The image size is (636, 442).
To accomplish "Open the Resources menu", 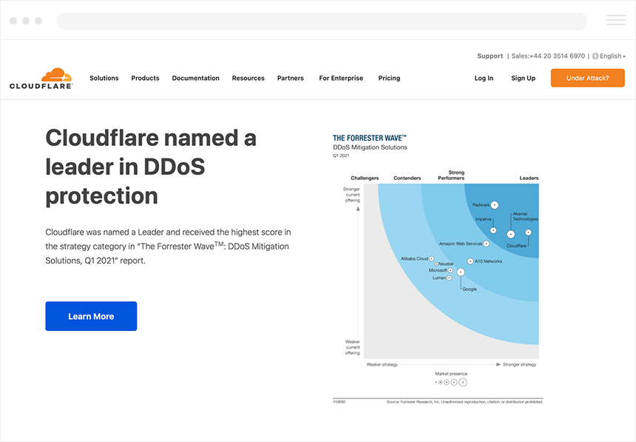I will point(248,78).
